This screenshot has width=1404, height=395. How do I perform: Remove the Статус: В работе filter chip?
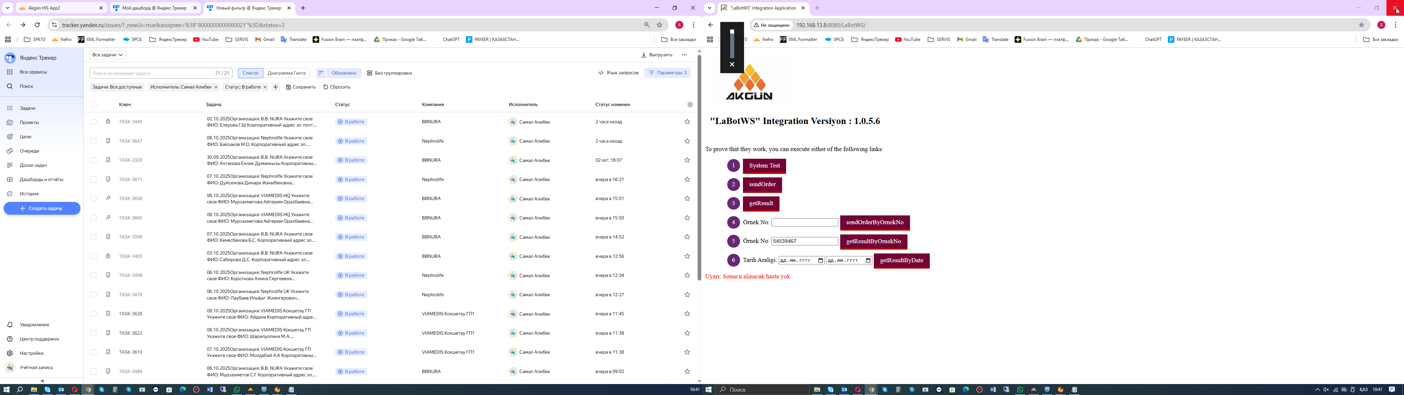(x=265, y=87)
